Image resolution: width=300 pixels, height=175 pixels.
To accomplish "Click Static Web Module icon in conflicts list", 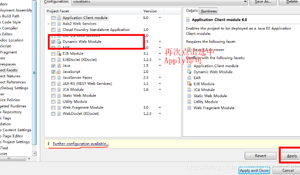I will pyautogui.click(x=189, y=96).
